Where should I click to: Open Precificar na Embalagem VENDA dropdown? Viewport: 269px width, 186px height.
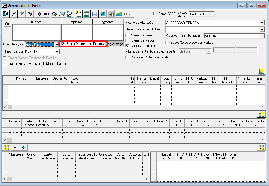(262, 36)
